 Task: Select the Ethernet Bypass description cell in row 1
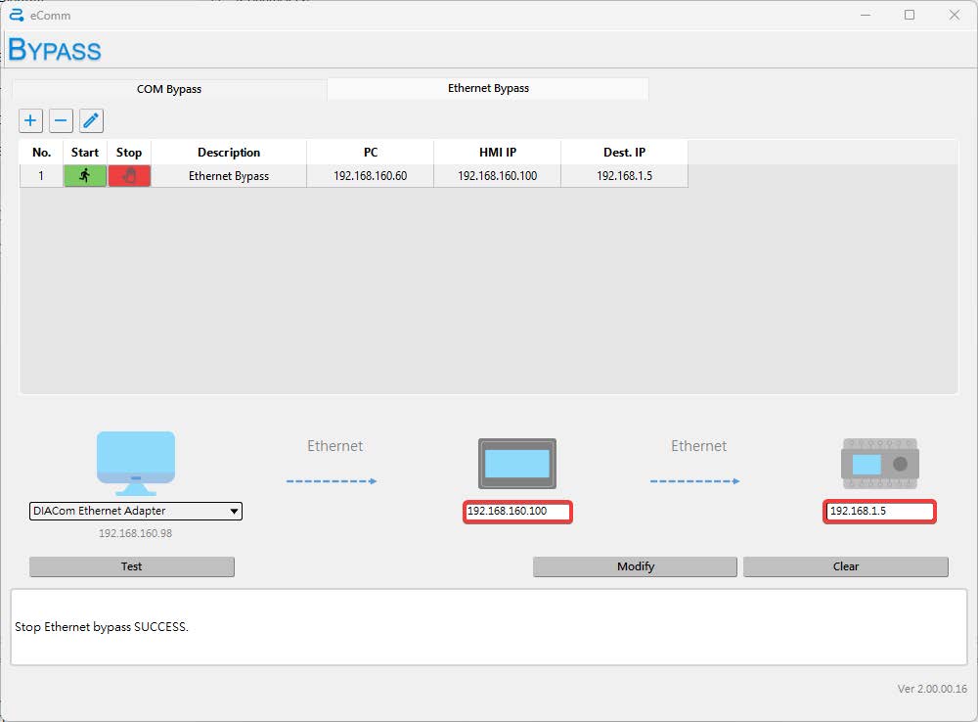pos(229,176)
